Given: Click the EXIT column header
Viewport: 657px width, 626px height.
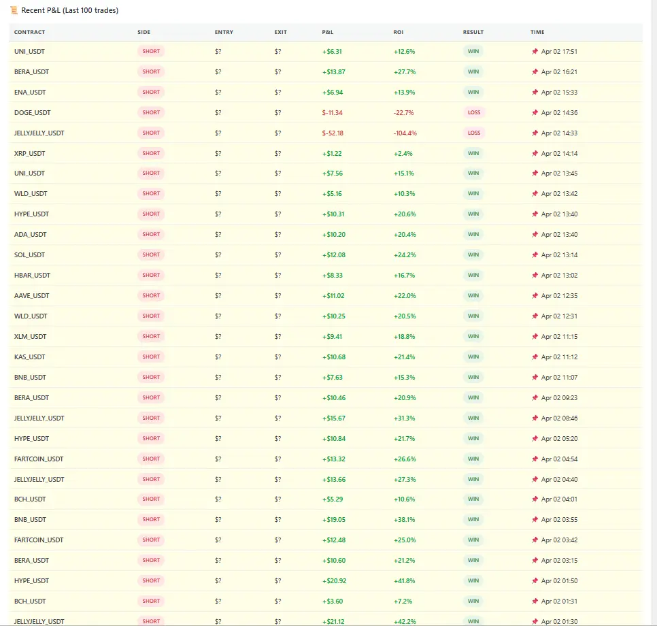Looking at the screenshot, I should [280, 32].
